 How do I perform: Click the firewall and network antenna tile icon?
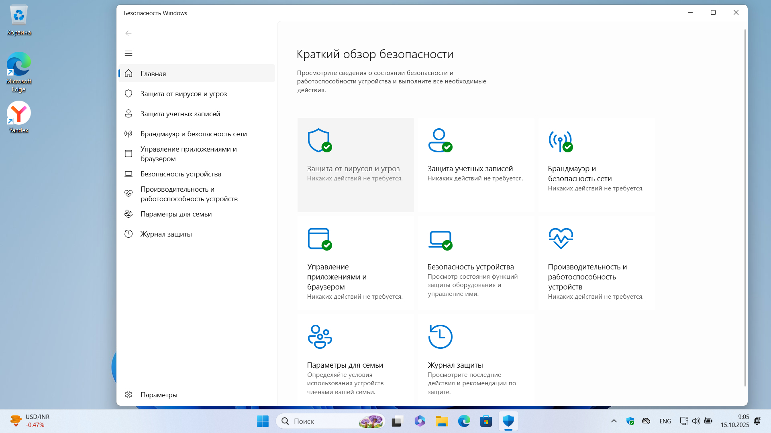coord(560,141)
